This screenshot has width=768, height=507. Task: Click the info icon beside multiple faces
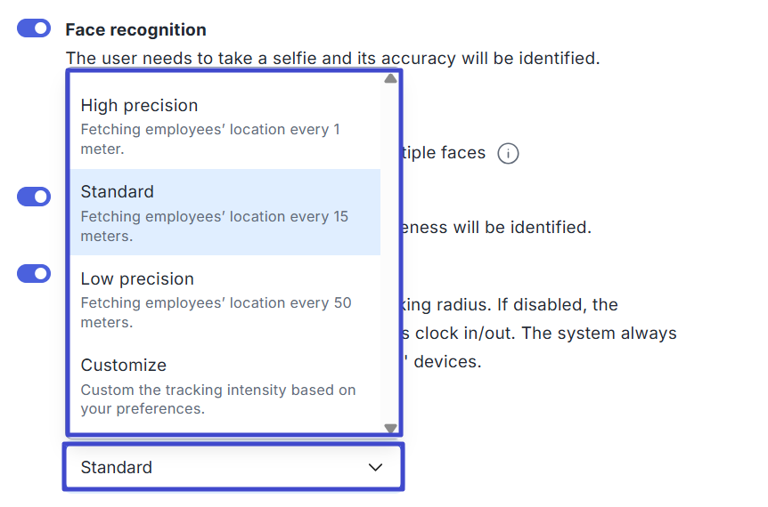508,153
